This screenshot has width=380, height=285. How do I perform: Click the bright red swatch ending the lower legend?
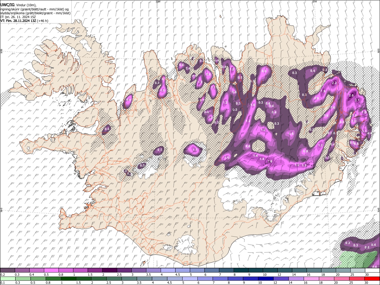[372, 278]
